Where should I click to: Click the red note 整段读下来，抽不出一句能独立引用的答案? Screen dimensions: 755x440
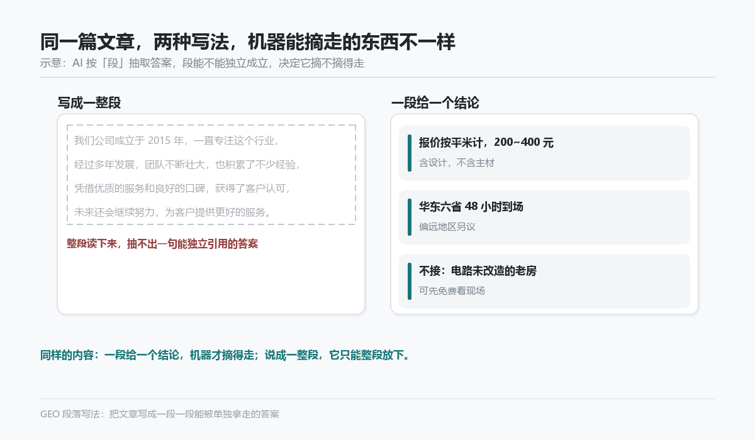click(162, 243)
